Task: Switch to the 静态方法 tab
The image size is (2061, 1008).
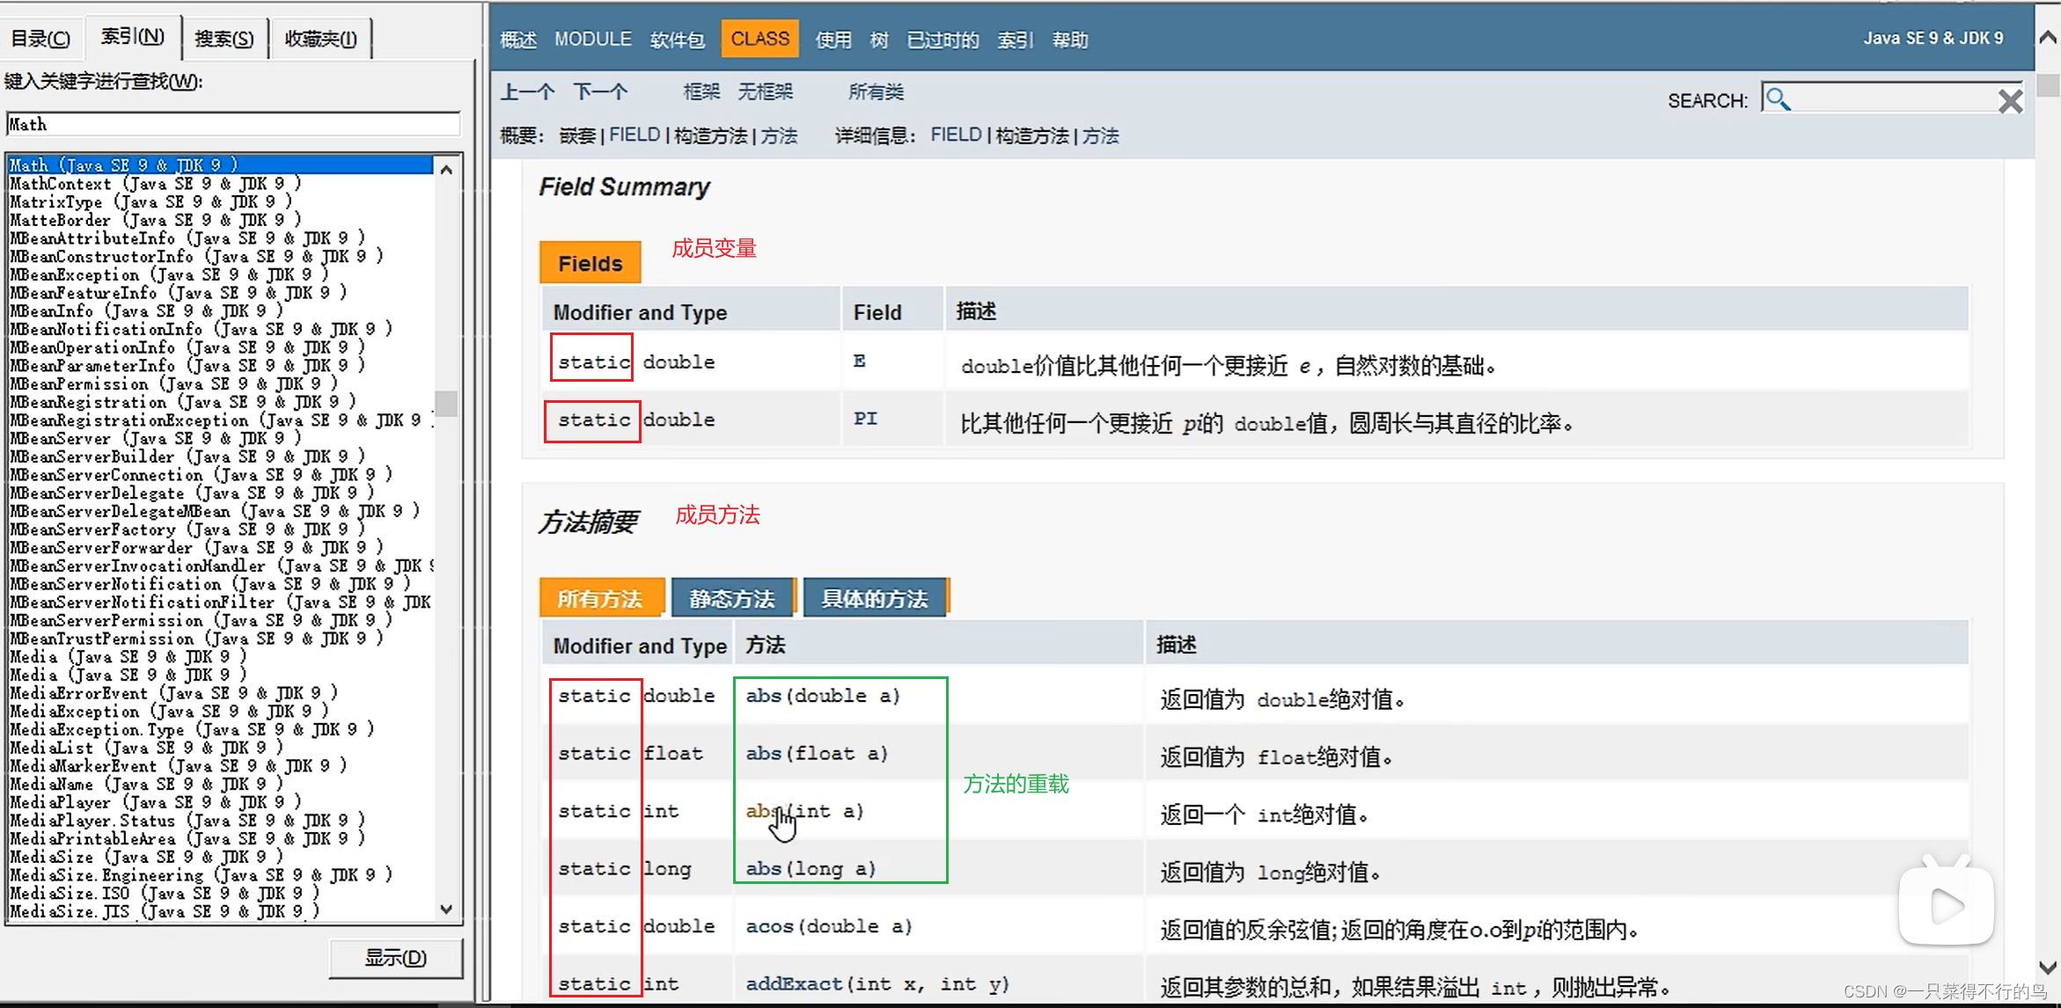Action: [732, 599]
